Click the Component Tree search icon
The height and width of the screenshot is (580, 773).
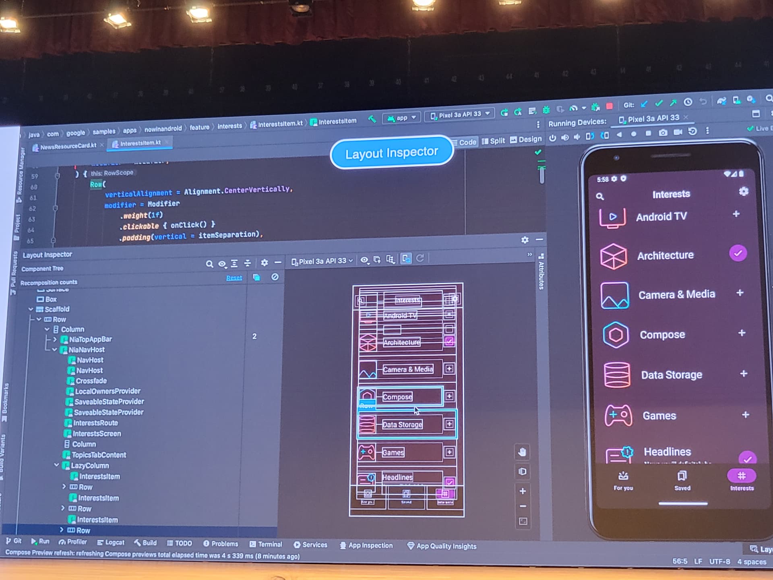click(209, 264)
